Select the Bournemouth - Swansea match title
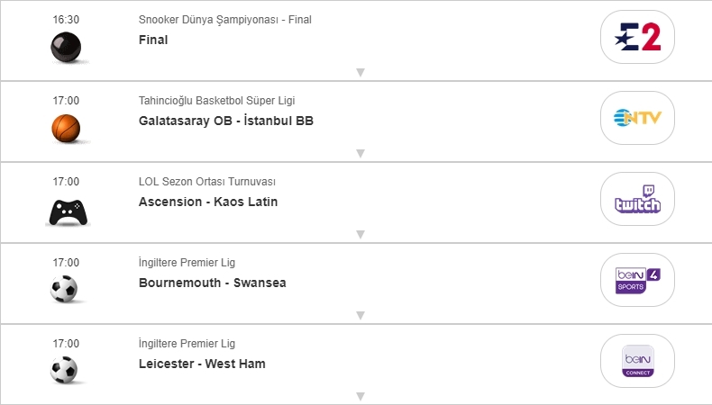This screenshot has width=712, height=405. (213, 283)
